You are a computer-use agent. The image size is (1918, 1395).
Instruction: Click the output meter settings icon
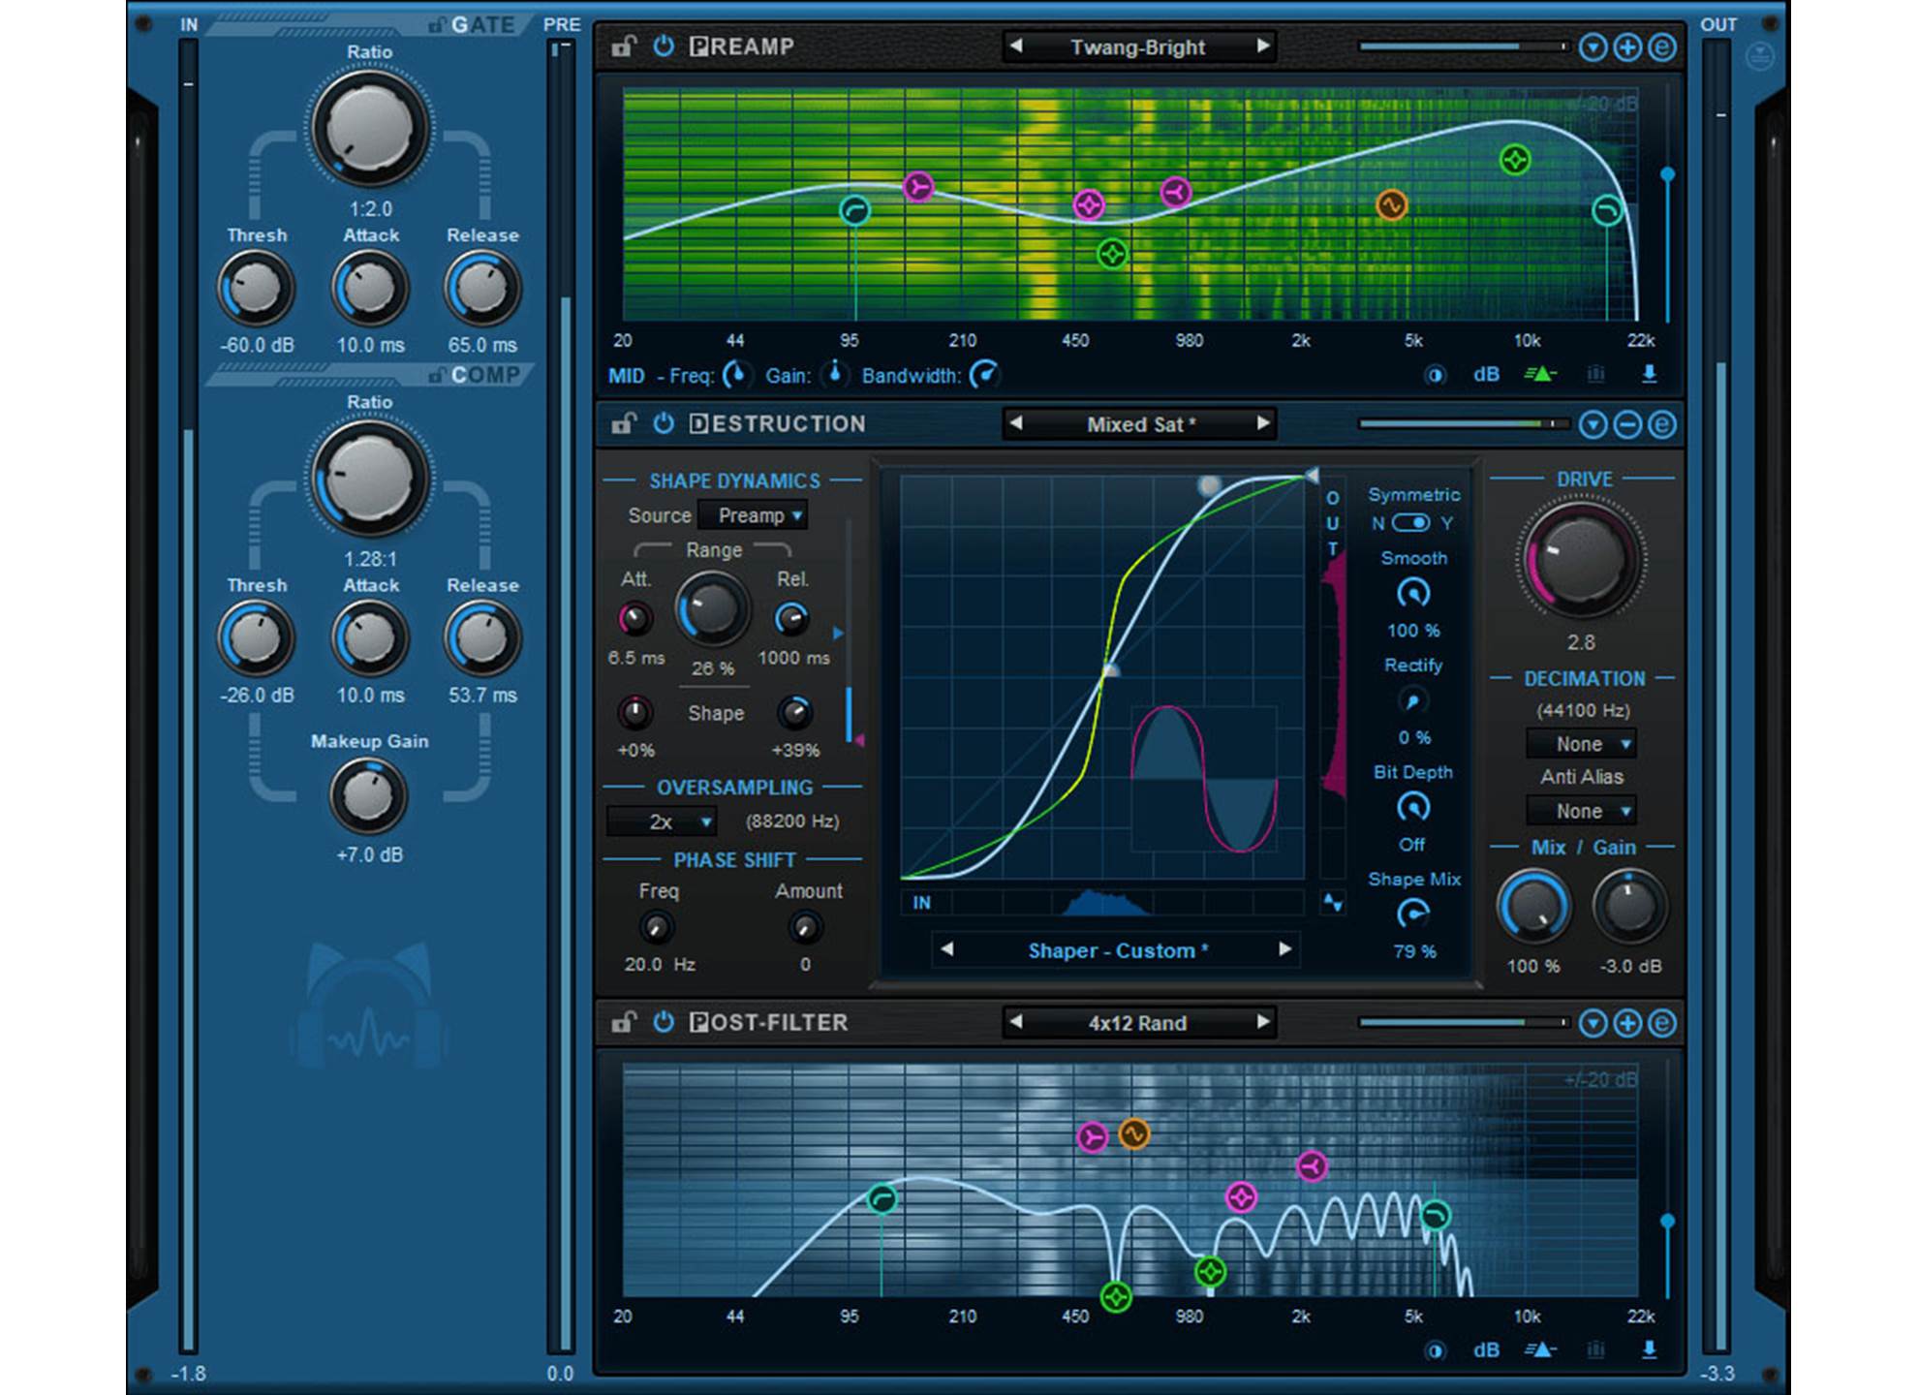coord(1759,56)
